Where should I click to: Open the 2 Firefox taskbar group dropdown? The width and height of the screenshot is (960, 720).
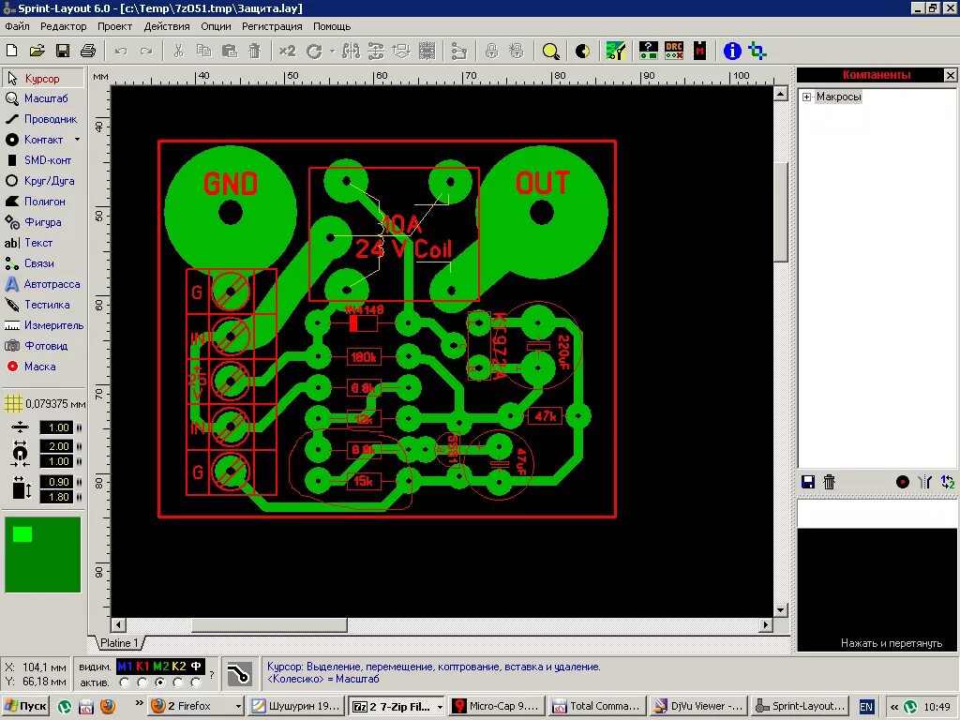(238, 707)
